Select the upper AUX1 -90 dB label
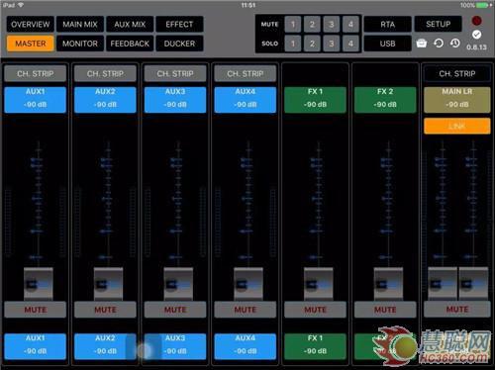 click(x=36, y=100)
